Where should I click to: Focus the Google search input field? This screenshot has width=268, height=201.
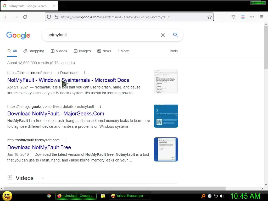point(103,35)
